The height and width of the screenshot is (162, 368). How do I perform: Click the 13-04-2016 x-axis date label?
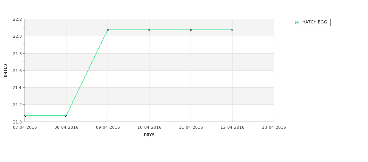pyautogui.click(x=274, y=127)
